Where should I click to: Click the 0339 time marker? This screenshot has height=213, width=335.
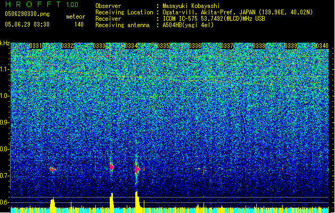click(x=291, y=46)
